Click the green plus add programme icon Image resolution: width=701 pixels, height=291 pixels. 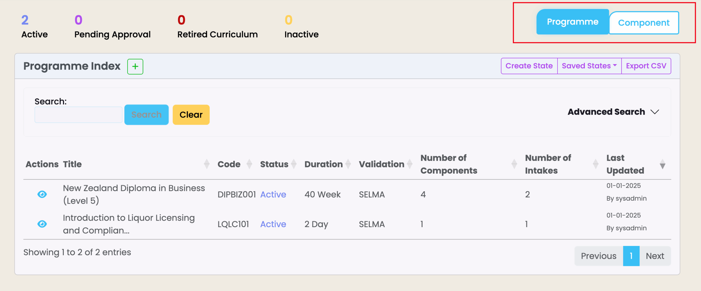click(135, 67)
